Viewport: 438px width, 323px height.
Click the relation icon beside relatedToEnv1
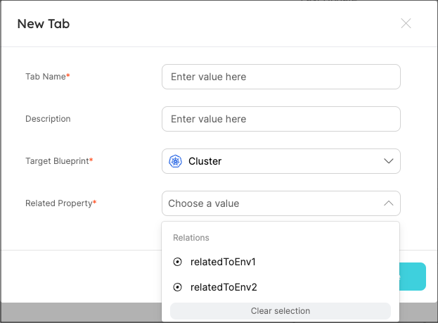(177, 262)
